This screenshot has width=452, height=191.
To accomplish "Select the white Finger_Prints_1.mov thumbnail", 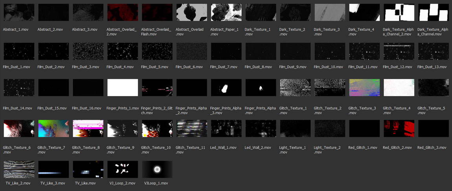I will click(x=123, y=87).
